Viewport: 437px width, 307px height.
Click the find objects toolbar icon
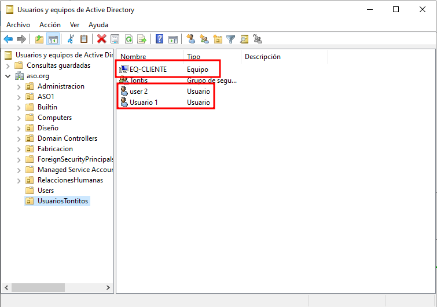click(x=244, y=39)
